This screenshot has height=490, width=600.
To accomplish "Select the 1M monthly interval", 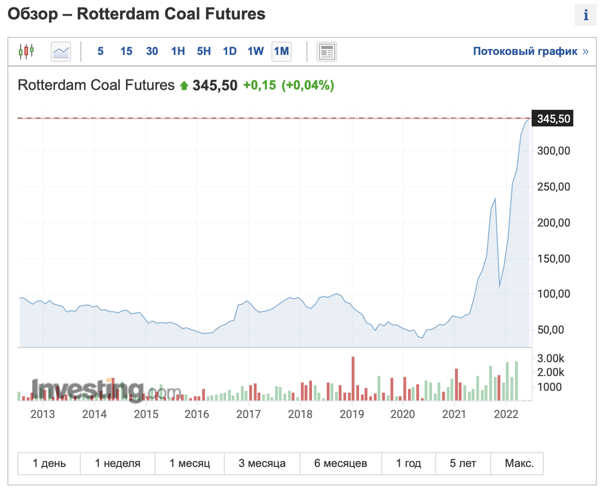I will (x=281, y=51).
